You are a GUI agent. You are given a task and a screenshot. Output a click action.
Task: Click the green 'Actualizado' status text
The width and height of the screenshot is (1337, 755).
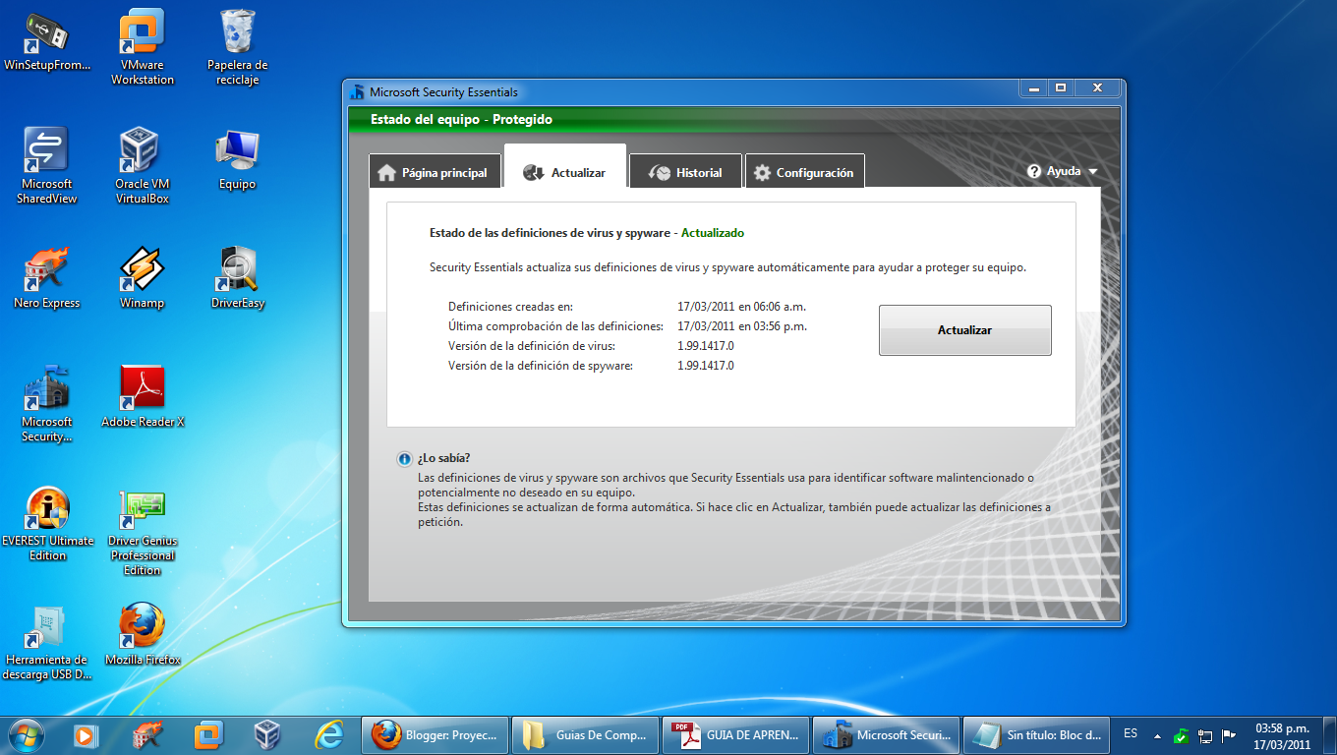click(x=713, y=233)
